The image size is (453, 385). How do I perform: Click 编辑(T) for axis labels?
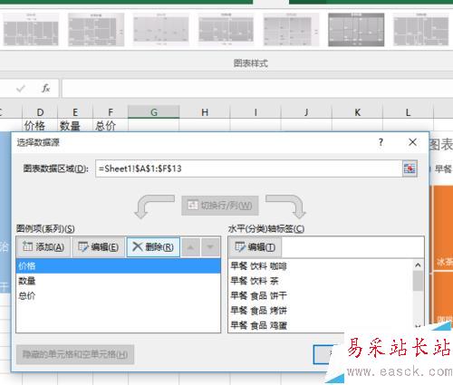pyautogui.click(x=255, y=247)
